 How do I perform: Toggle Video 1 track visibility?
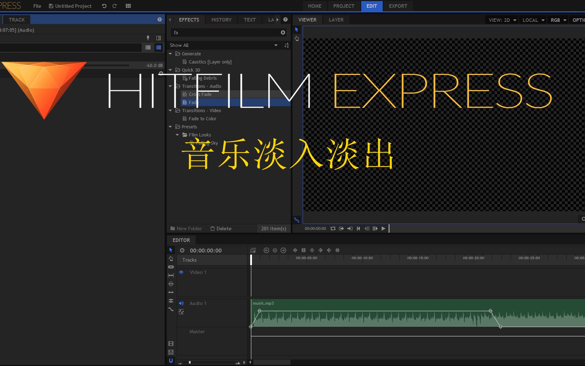(181, 272)
